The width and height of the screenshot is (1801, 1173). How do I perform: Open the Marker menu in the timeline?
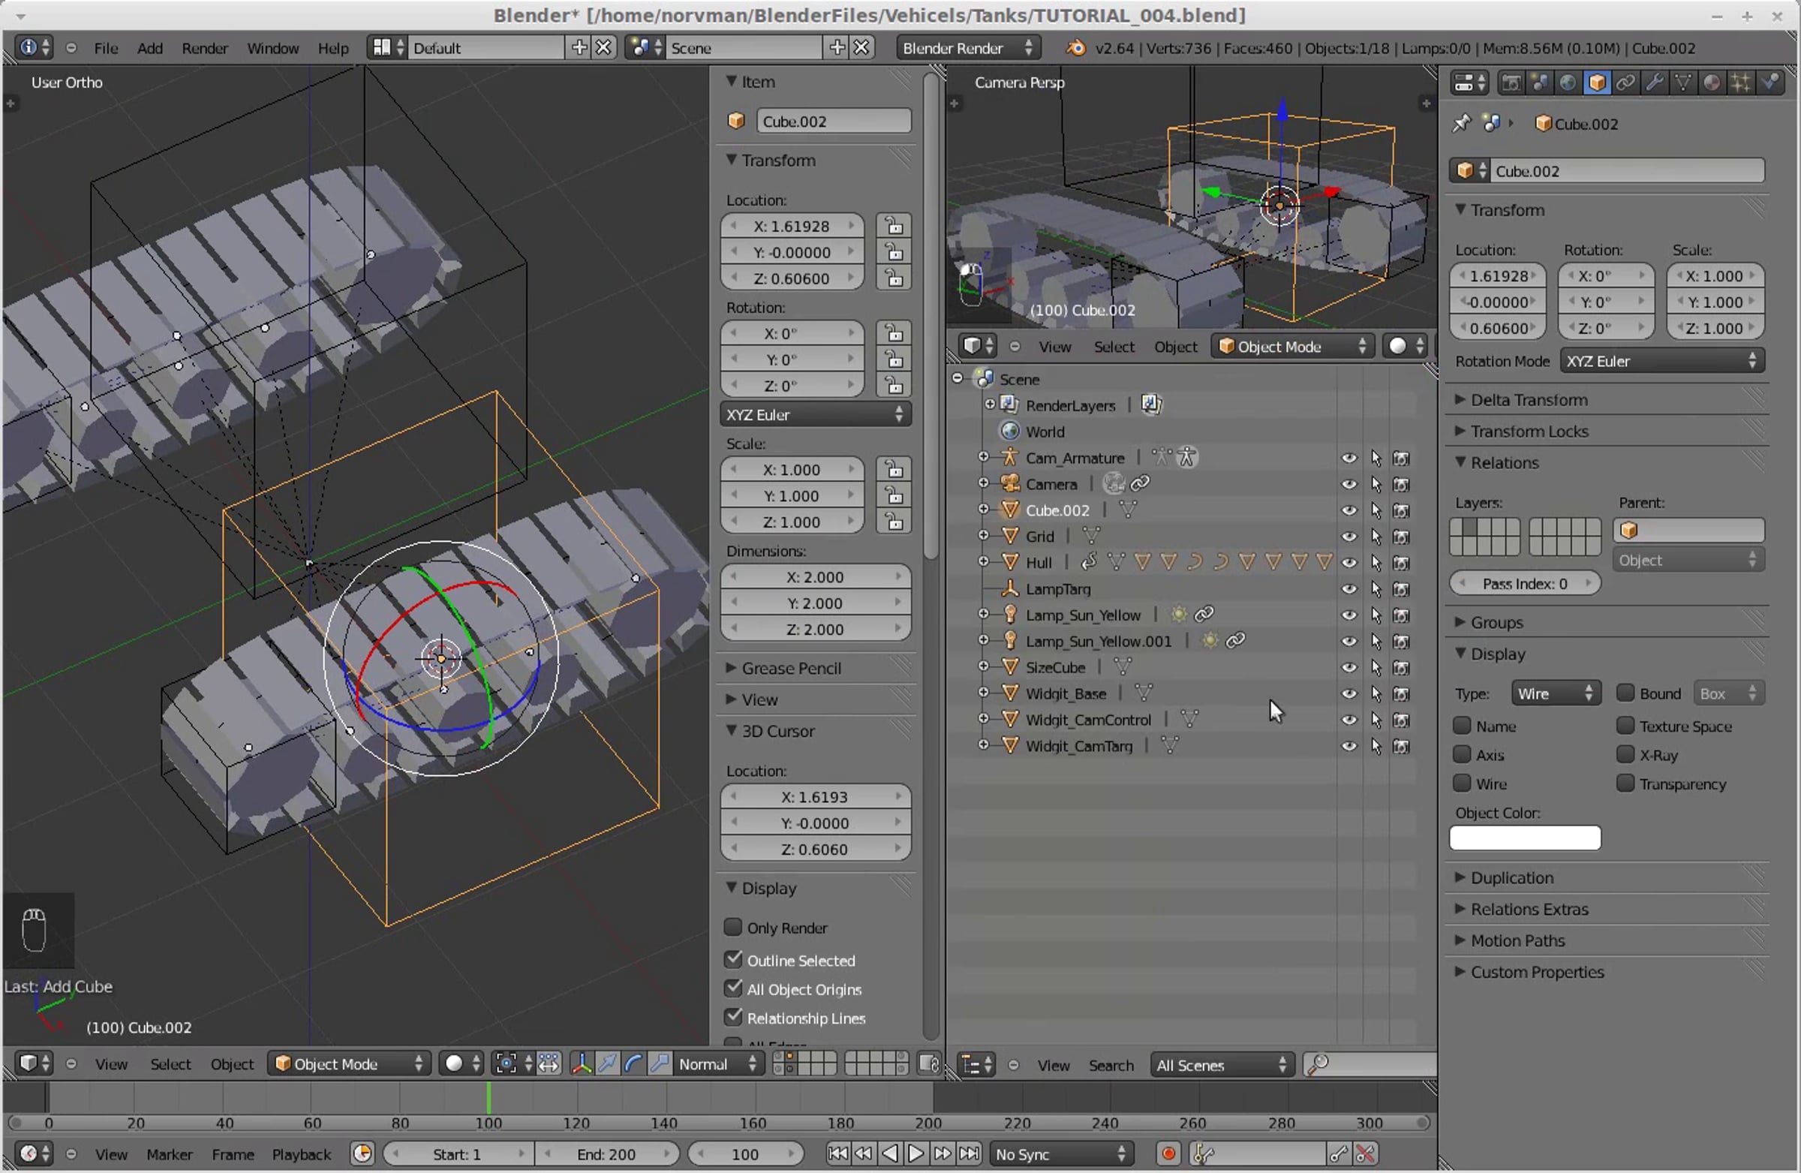(169, 1155)
